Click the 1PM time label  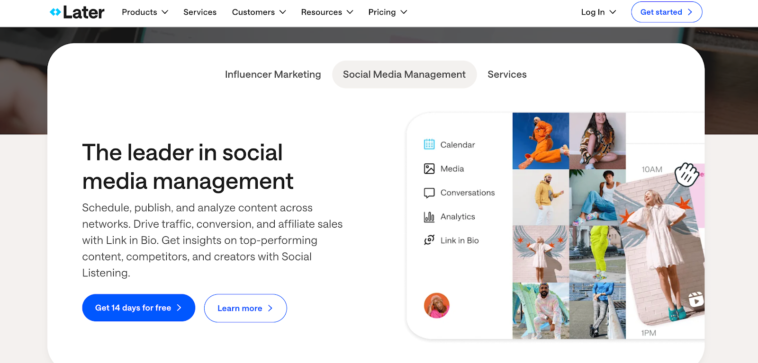coord(649,333)
